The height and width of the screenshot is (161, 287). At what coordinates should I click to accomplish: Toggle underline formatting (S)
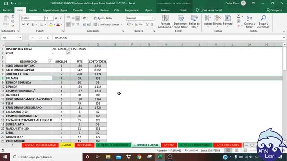click(33, 25)
